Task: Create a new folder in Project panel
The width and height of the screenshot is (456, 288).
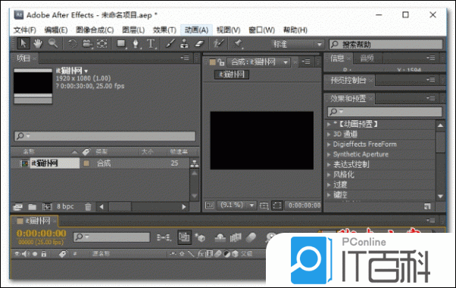Action: [x=32, y=206]
